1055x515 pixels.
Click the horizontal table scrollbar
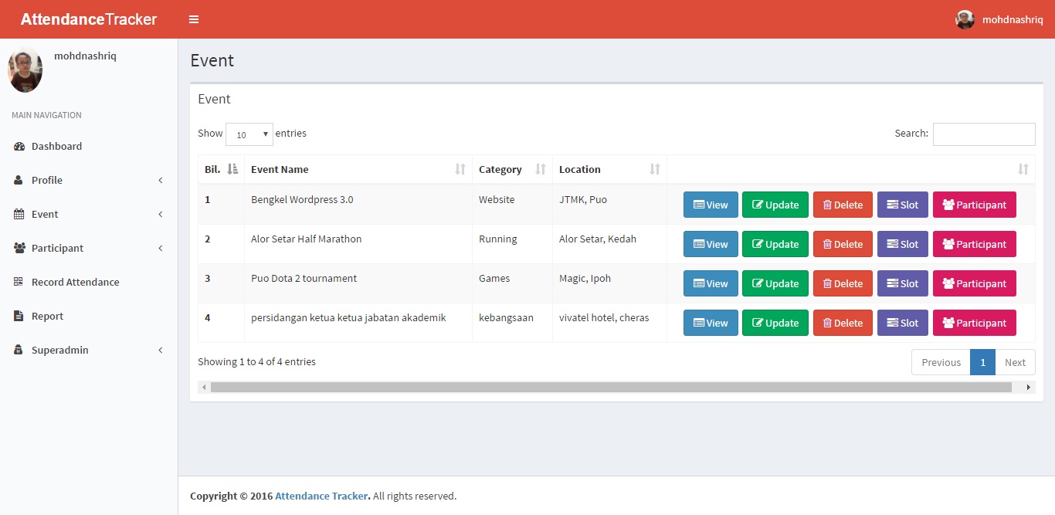(x=610, y=387)
